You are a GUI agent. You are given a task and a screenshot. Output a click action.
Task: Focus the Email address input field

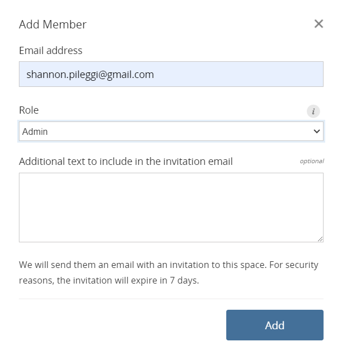(x=171, y=74)
